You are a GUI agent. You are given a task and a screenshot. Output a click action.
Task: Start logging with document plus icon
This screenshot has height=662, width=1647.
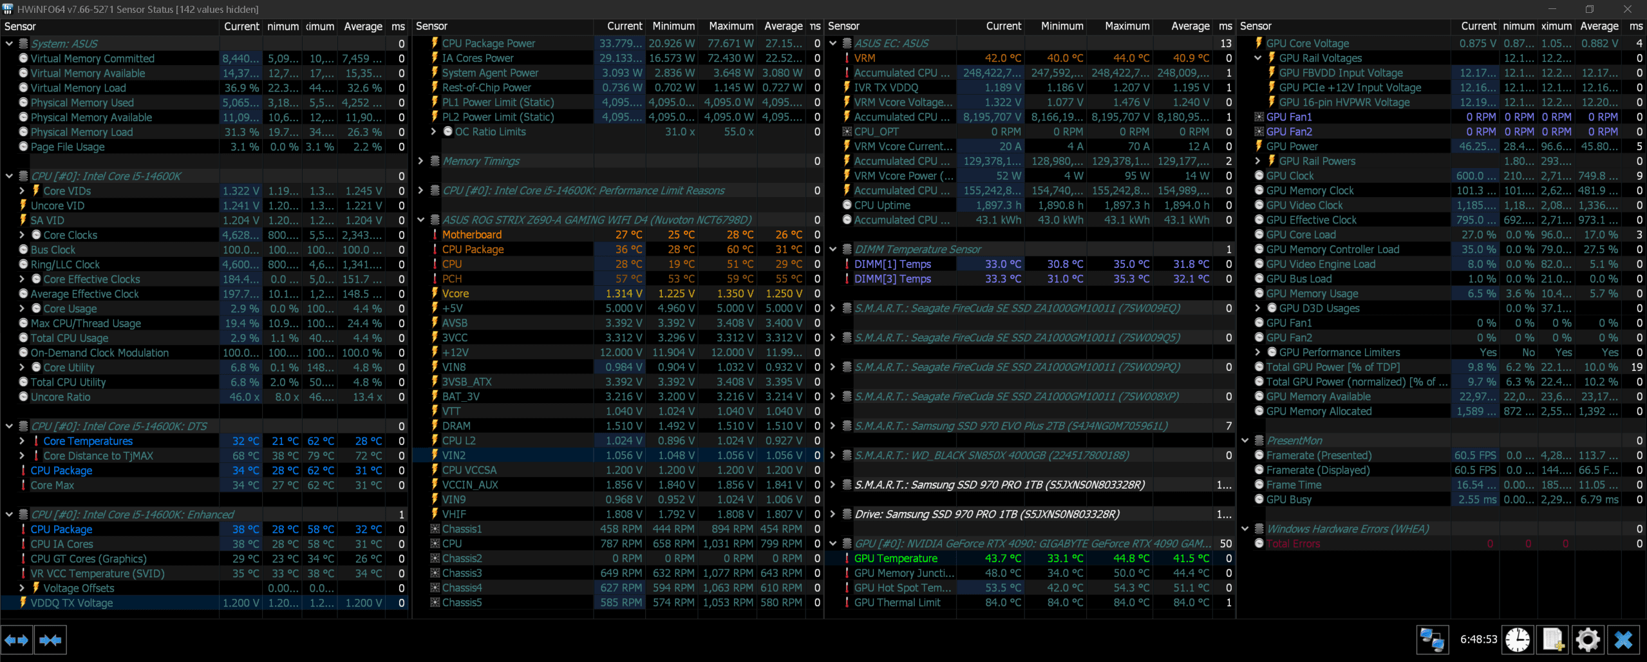click(1552, 640)
